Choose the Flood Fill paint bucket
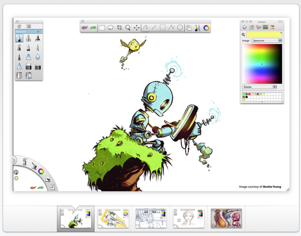The height and width of the screenshot is (236, 301). [19, 75]
